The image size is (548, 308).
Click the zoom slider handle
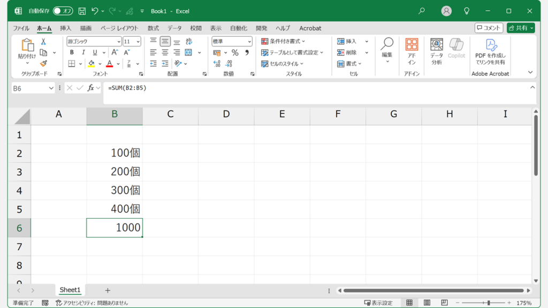point(489,303)
